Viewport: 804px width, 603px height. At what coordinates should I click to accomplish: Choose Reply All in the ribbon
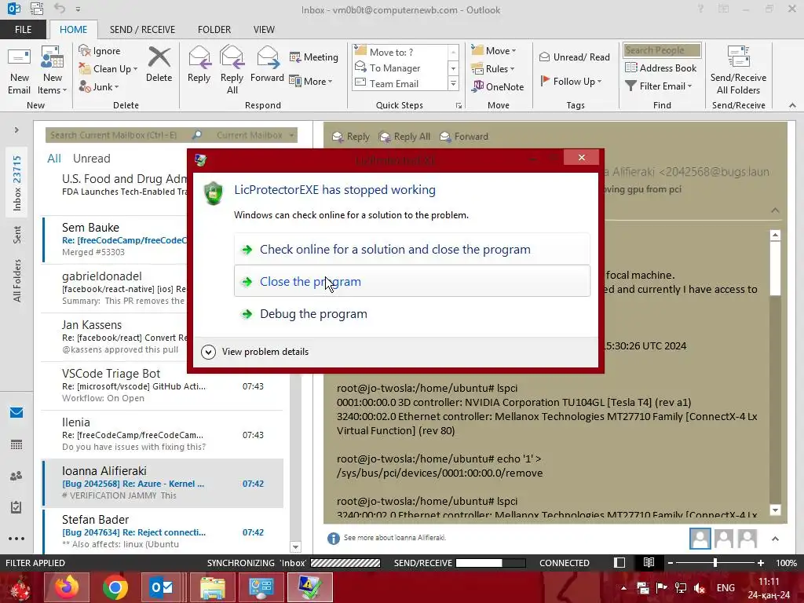232,71
